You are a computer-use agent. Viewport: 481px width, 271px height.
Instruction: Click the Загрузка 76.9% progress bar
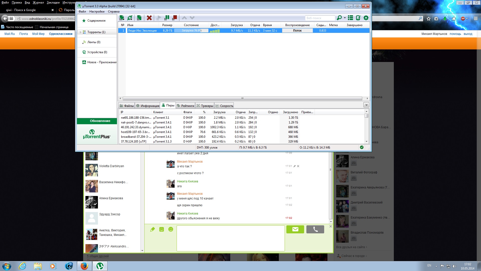(191, 31)
